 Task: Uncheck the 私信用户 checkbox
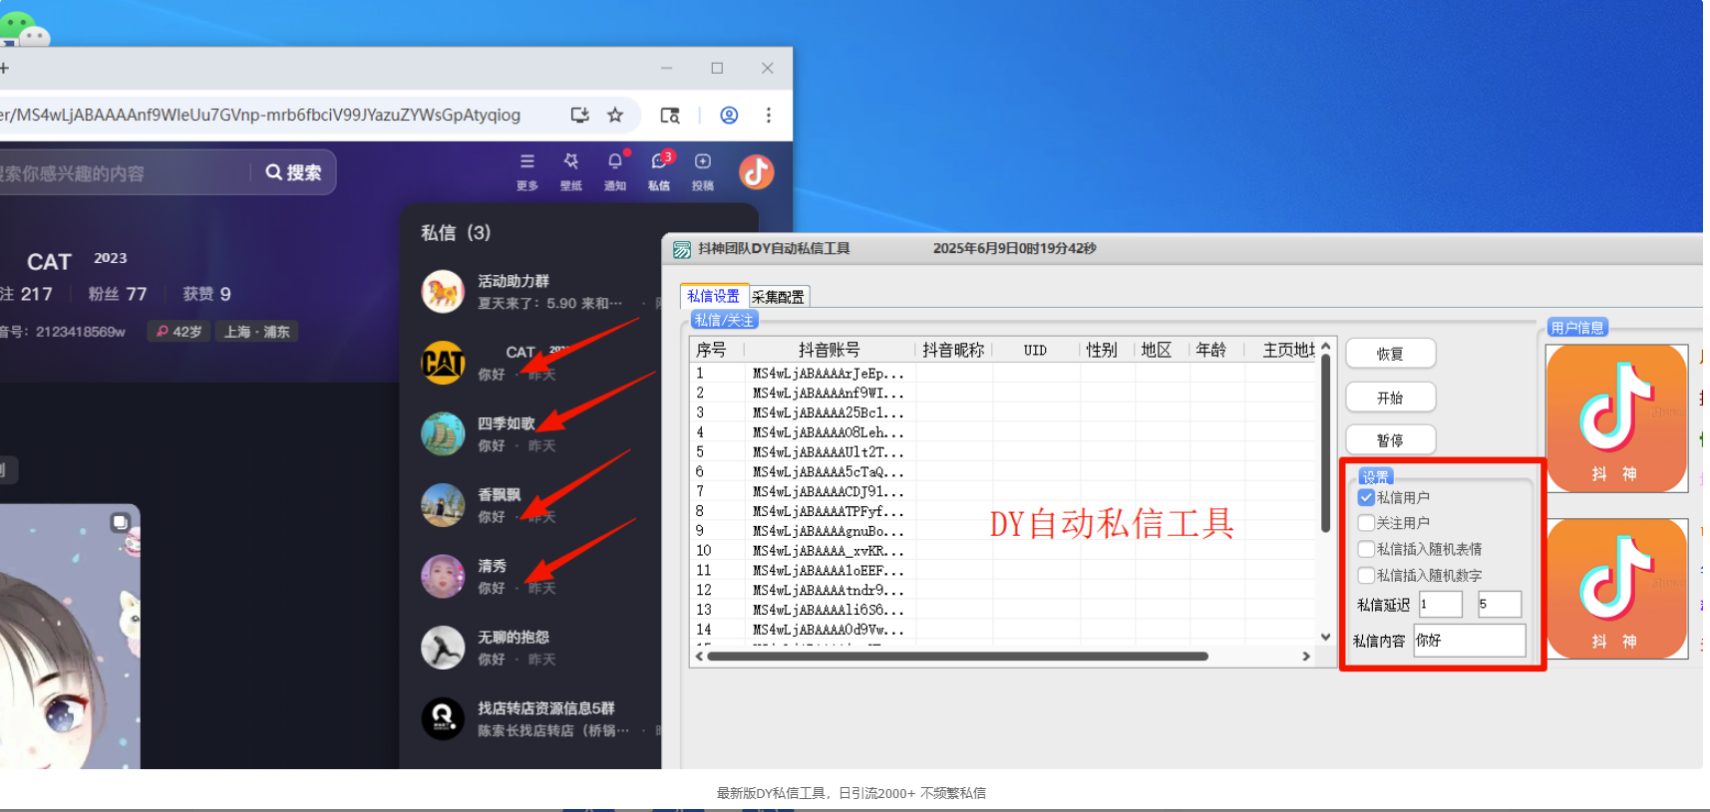1366,497
